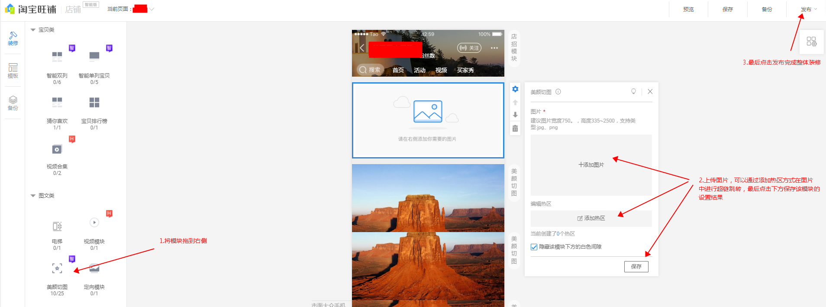Switch to 活动 tab in phone preview
This screenshot has width=826, height=307.
click(419, 70)
